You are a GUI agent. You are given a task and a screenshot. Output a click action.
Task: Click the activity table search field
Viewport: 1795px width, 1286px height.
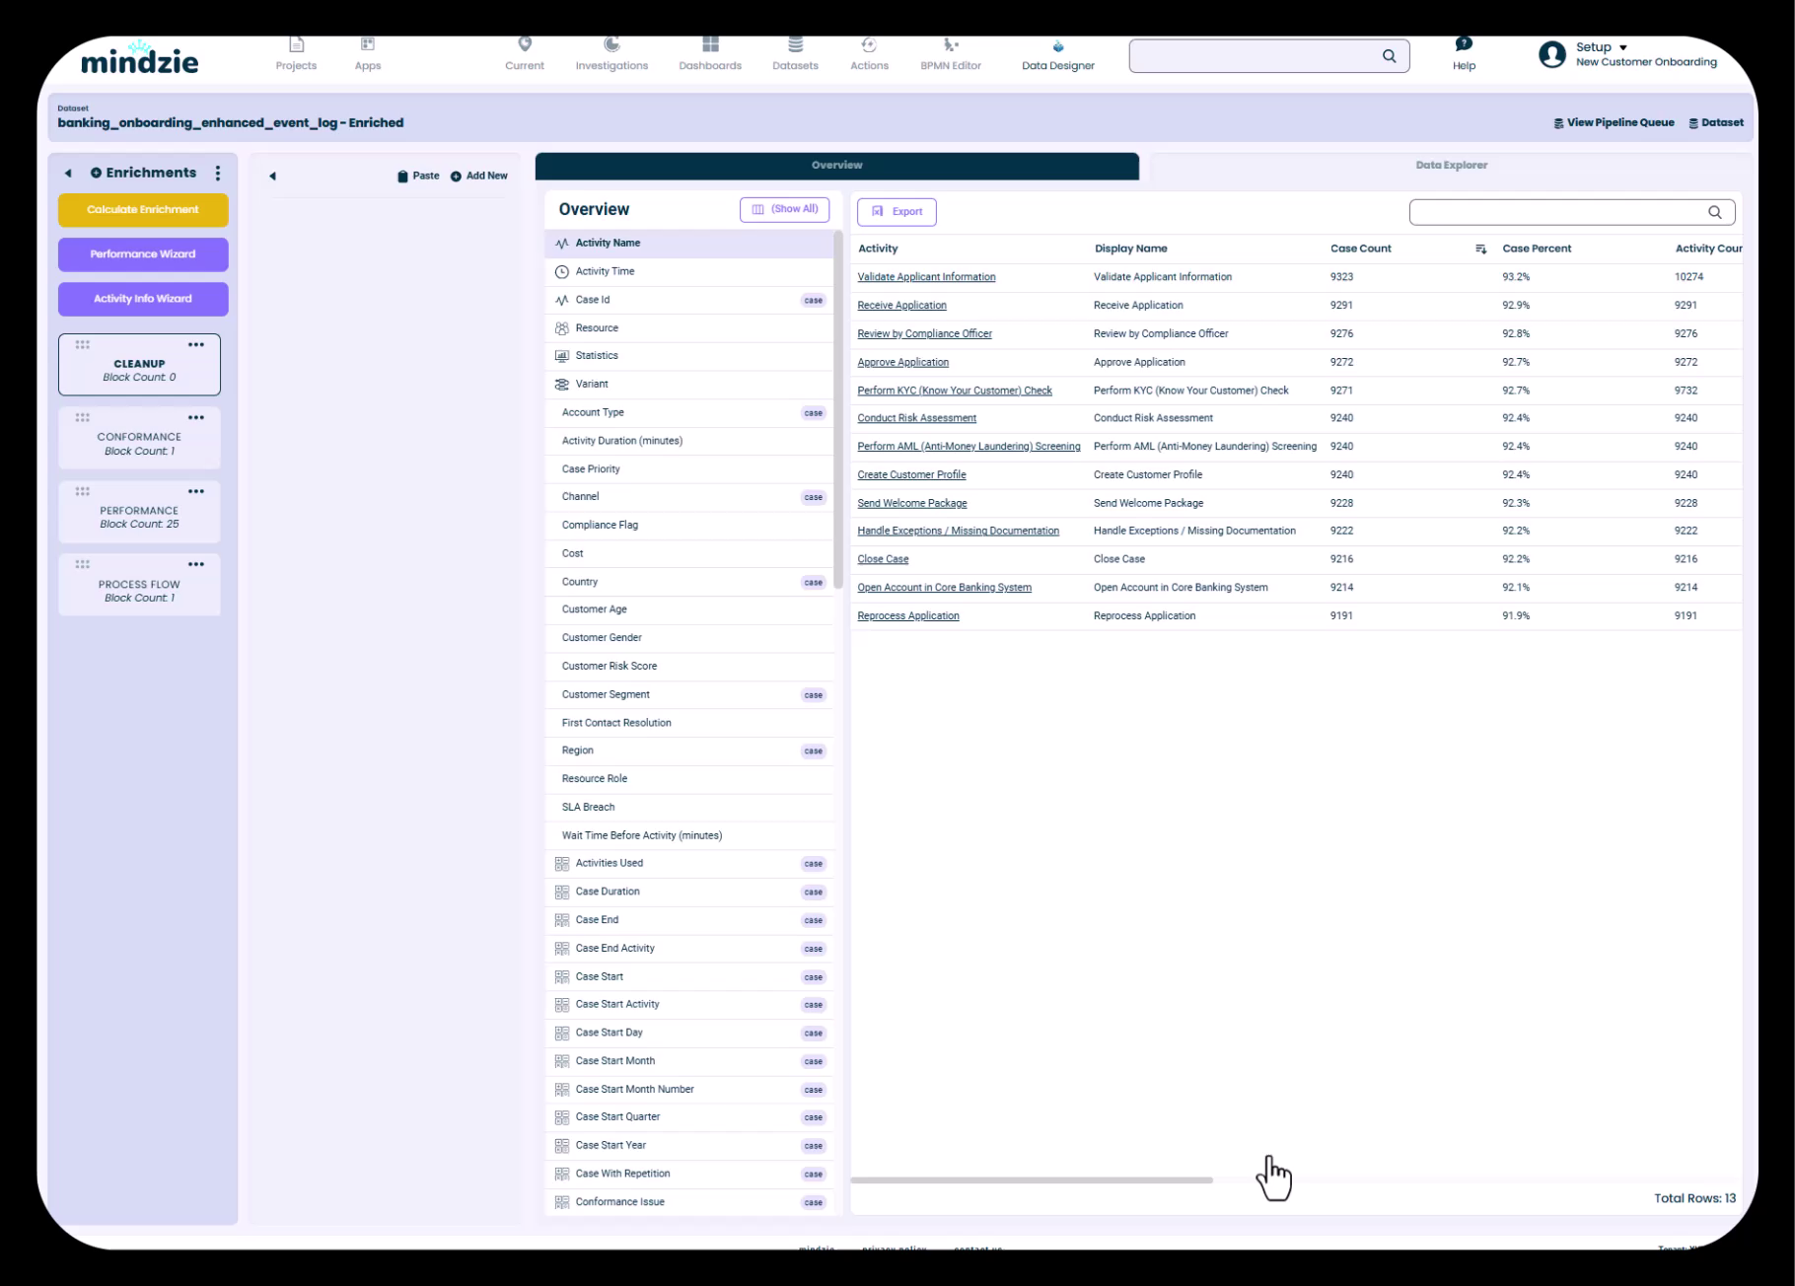coord(1558,212)
